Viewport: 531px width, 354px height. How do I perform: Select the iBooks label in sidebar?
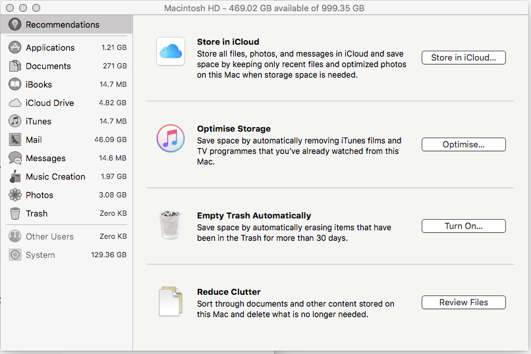click(x=39, y=84)
